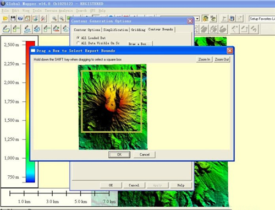This screenshot has height=210, width=275.
Task: Open the Setup Favorites List combo box
Action: coord(262,19)
